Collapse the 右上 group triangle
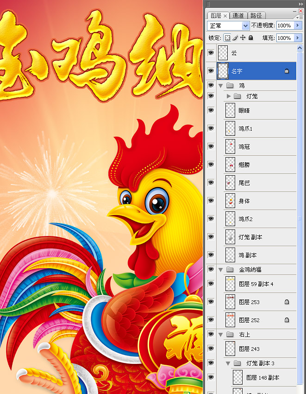This screenshot has width=306, height=394. tap(221, 335)
